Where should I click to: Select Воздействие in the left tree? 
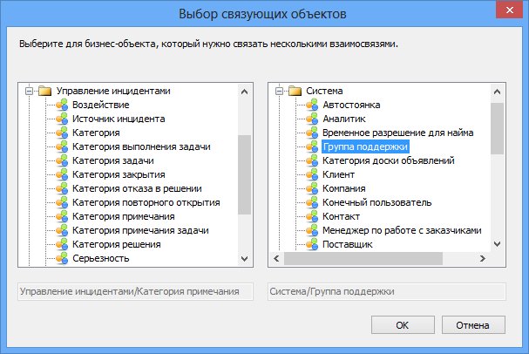click(x=100, y=105)
